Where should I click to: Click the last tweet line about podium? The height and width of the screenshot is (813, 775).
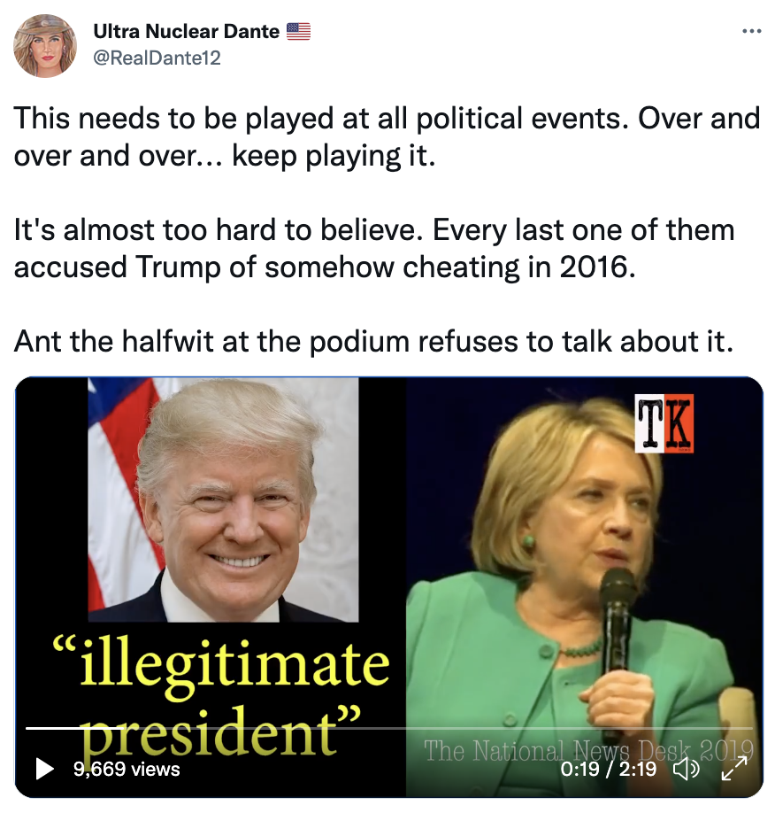click(x=374, y=341)
